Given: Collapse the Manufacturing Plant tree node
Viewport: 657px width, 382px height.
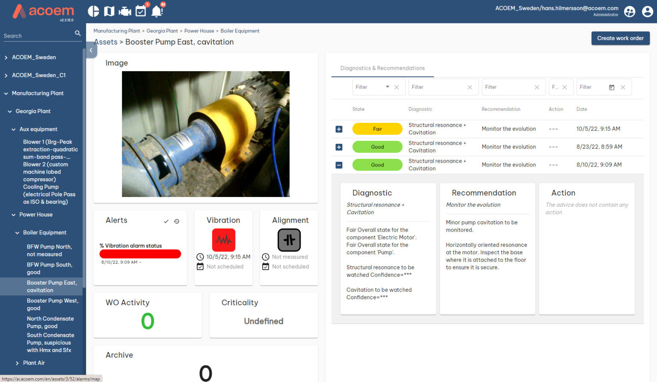Looking at the screenshot, I should tap(5, 93).
